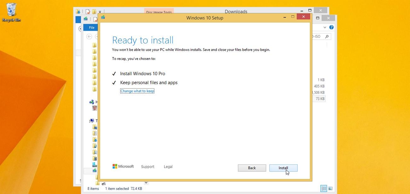Viewport: 410px width, 194px height.
Task: Open the 'Change what to keep' link
Action: (137, 91)
